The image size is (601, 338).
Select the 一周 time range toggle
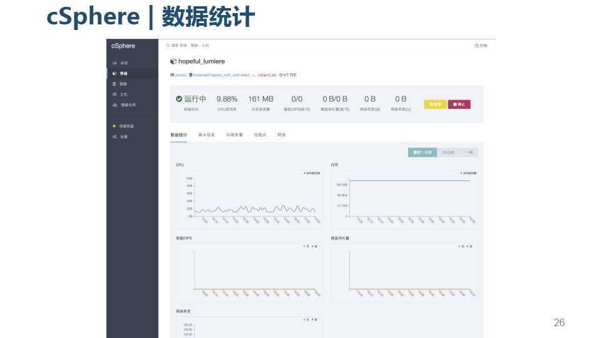pos(469,153)
